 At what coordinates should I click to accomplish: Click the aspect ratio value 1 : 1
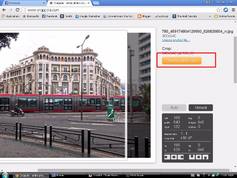[184, 134]
